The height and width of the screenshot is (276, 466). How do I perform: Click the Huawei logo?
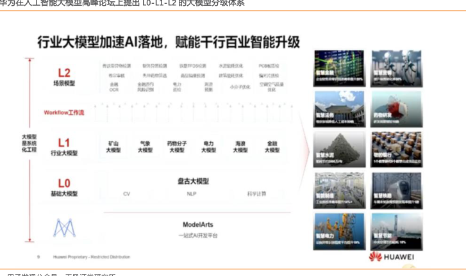[x=392, y=257]
